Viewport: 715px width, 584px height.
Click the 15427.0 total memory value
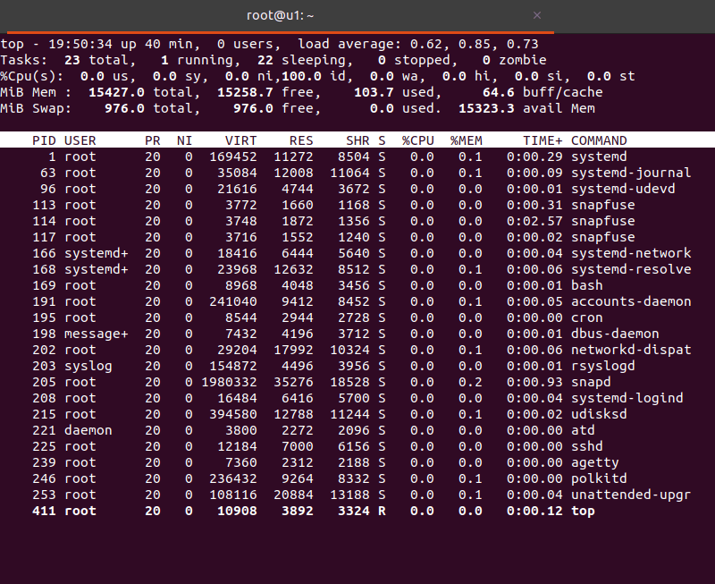coord(116,92)
